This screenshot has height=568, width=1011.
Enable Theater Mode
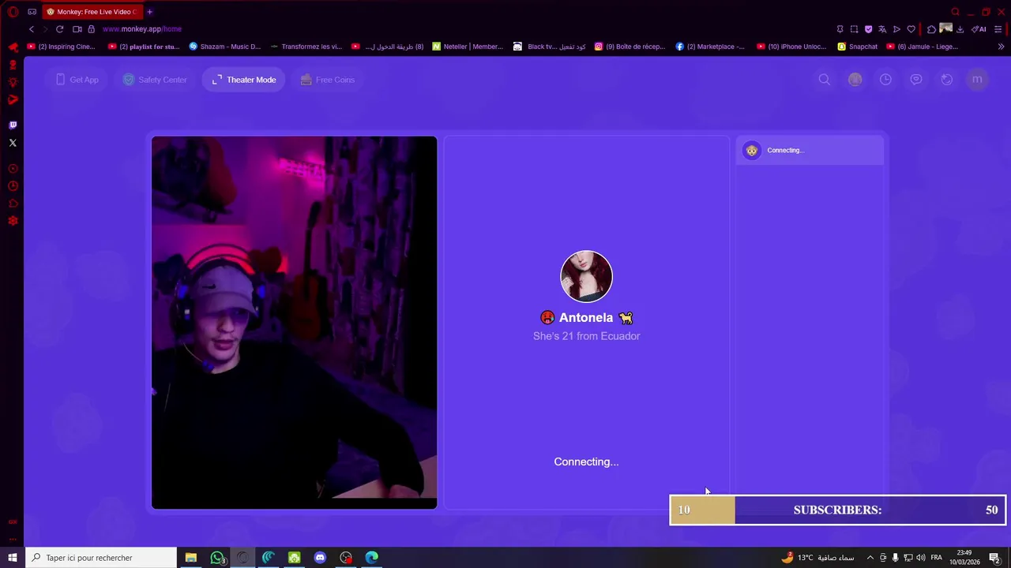(243, 80)
